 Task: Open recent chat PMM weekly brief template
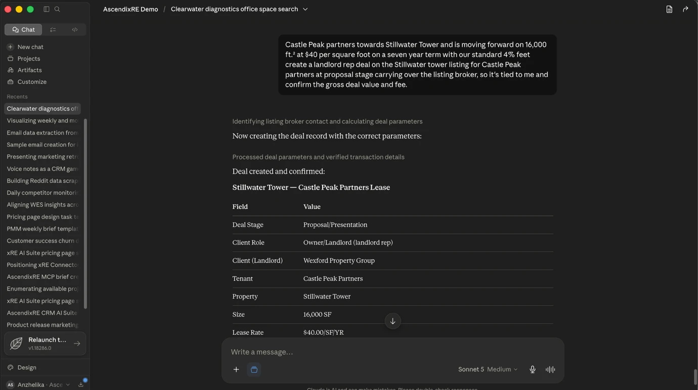coord(42,229)
